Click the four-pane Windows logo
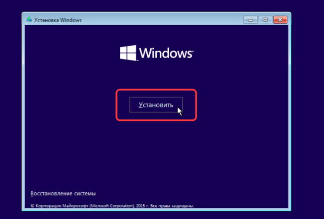The width and height of the screenshot is (324, 219). [128, 53]
